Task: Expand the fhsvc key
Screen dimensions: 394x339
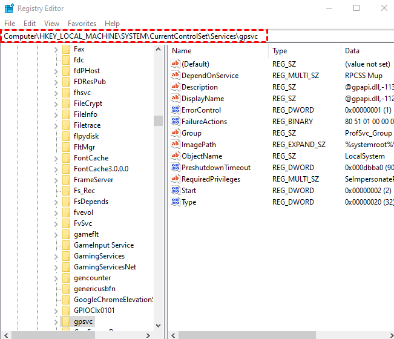Action: click(x=56, y=93)
